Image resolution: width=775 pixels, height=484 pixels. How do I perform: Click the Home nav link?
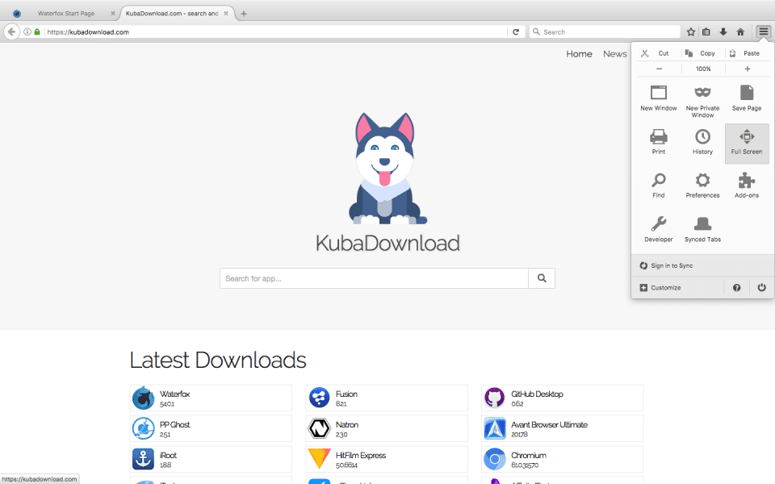[x=579, y=54]
